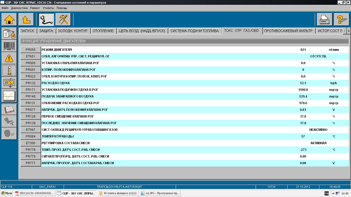351x197 pixels.
Task: Open the open-book documentation icon
Action: coord(9,109)
